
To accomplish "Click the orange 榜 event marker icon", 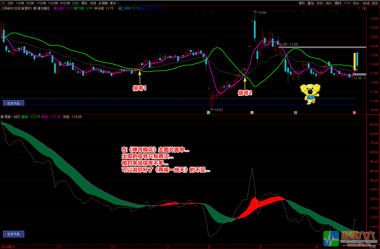I will click(x=252, y=112).
